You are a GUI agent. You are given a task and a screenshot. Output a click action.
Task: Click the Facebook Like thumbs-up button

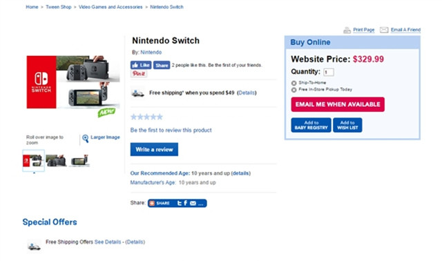tap(141, 65)
